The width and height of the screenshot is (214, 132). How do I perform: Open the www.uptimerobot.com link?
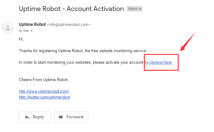pyautogui.click(x=44, y=91)
